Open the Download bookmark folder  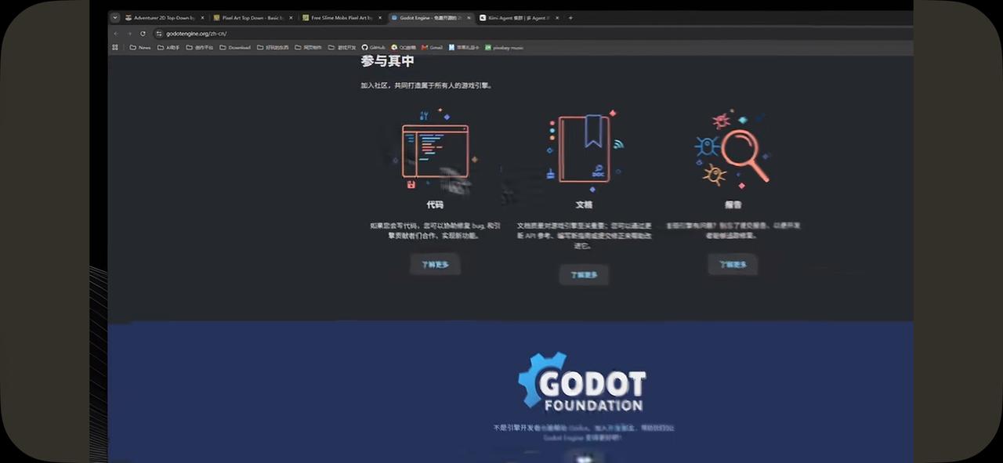click(235, 47)
